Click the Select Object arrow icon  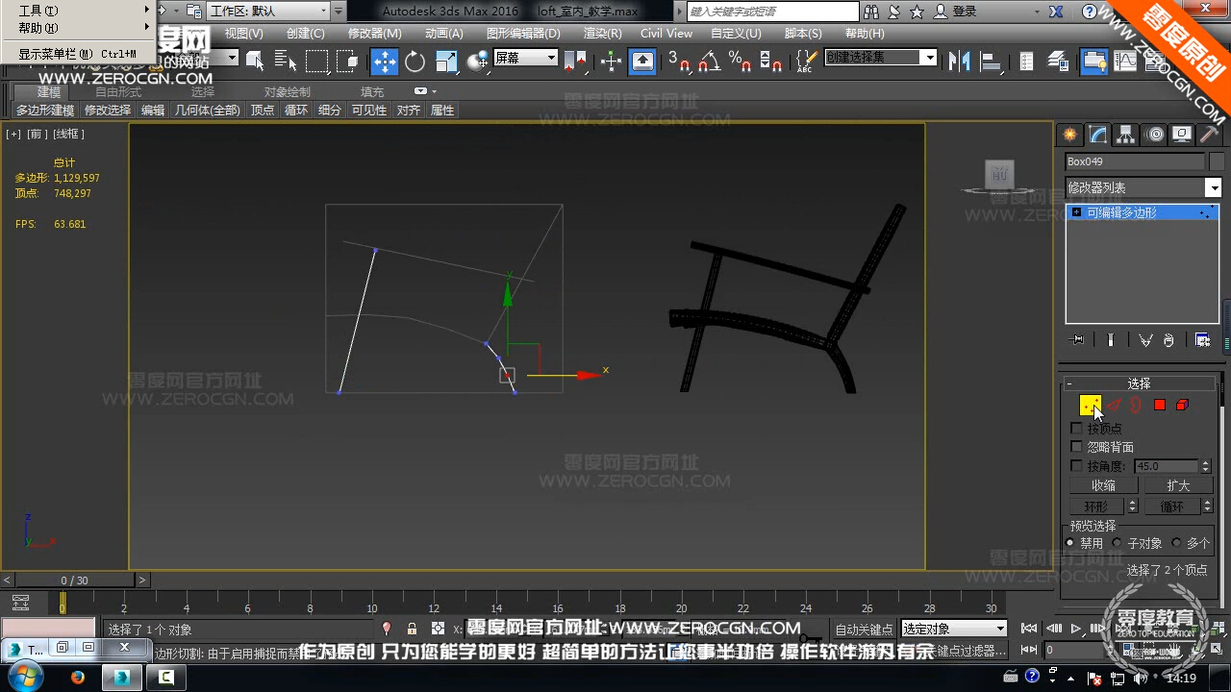click(x=255, y=62)
